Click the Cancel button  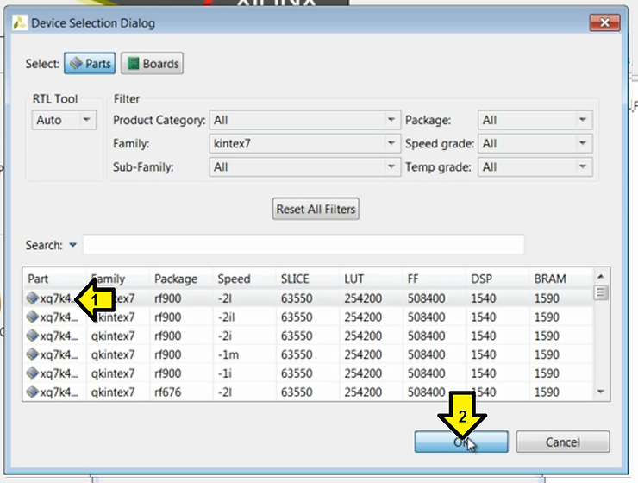coord(562,442)
